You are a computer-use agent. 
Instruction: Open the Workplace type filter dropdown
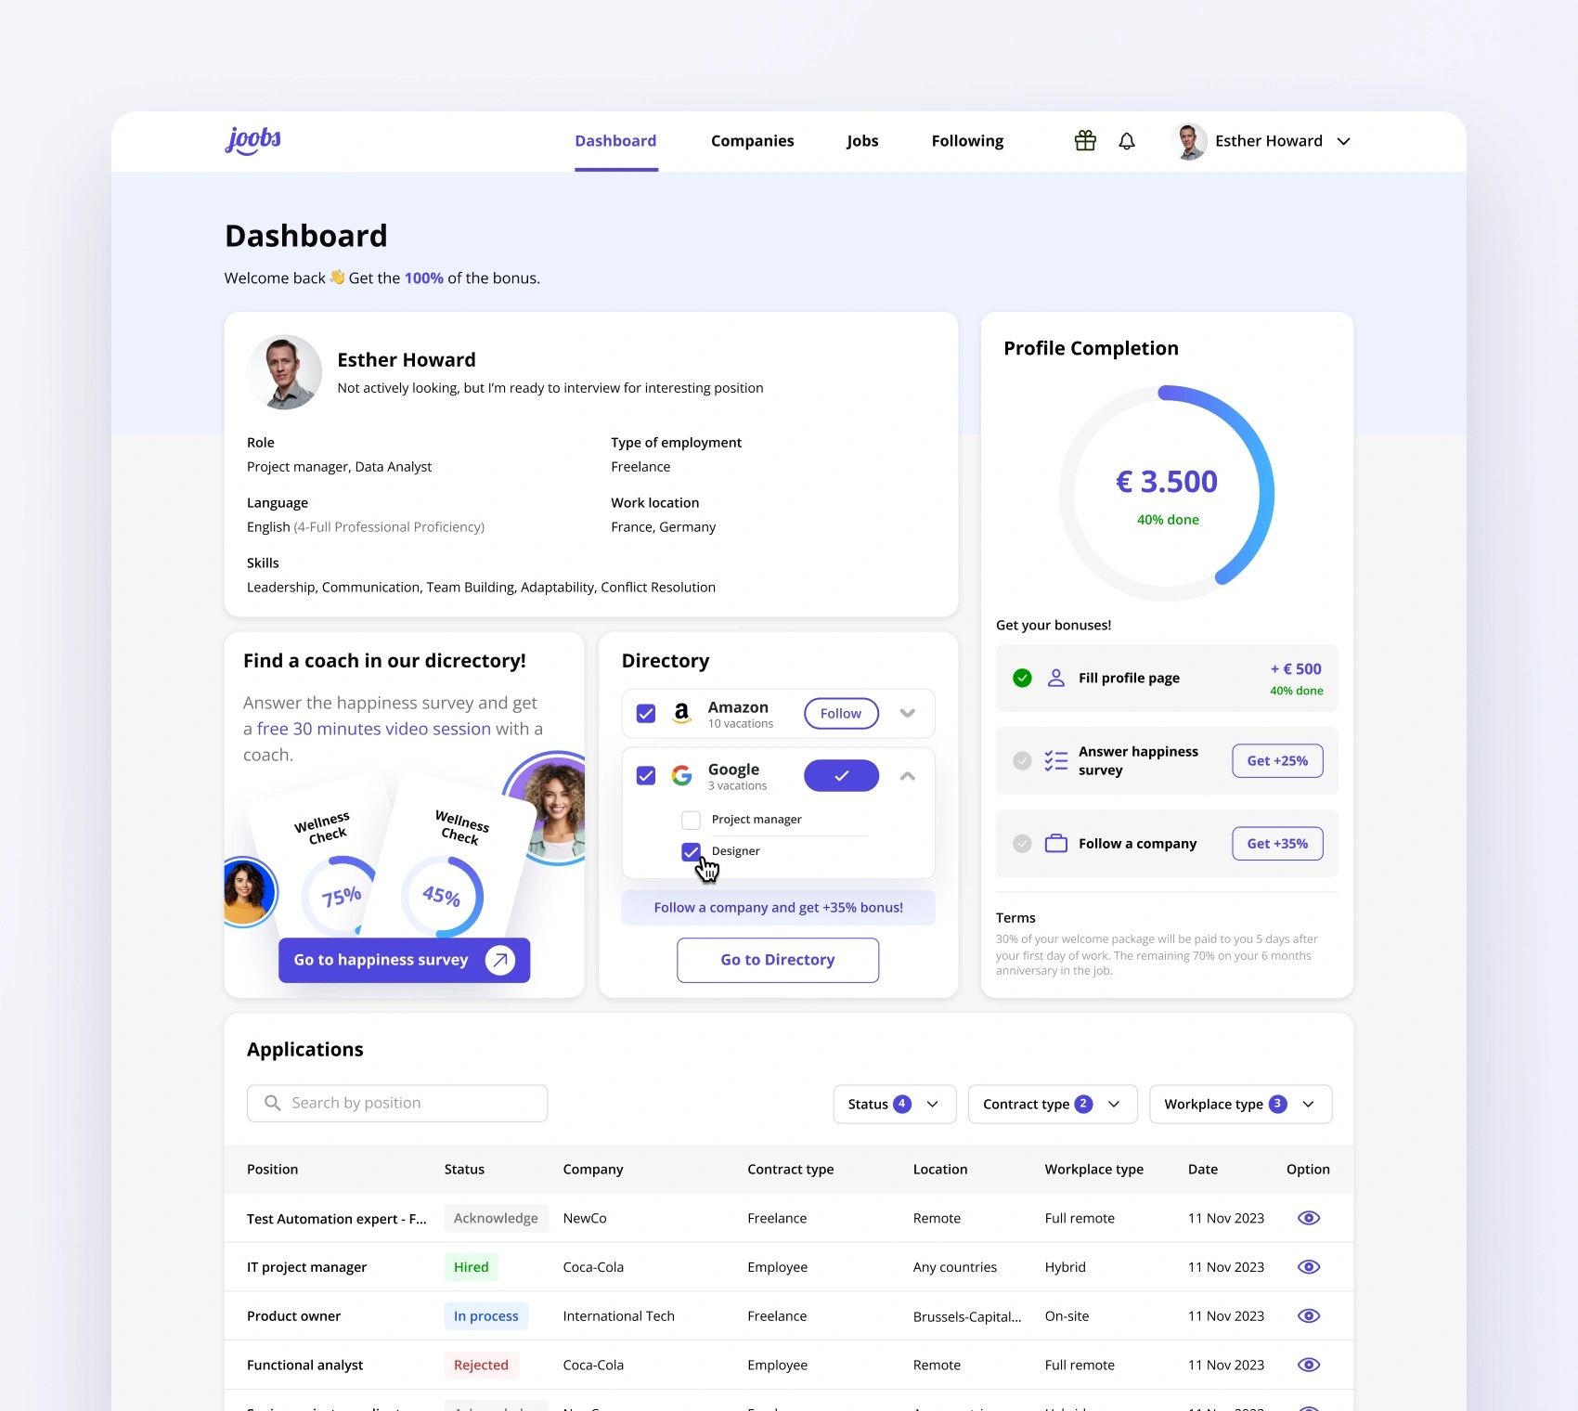[1240, 1104]
